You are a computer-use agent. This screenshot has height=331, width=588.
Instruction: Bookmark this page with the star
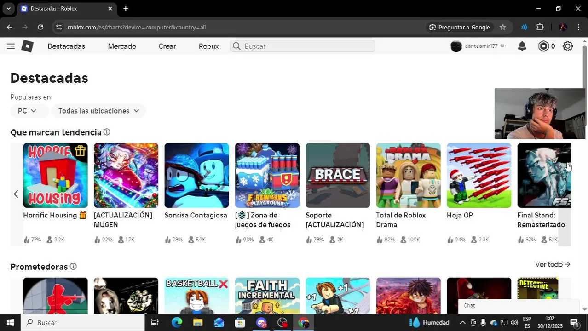pyautogui.click(x=503, y=27)
